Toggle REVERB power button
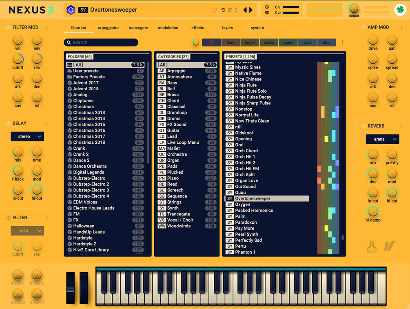This screenshot has width=410, height=309. point(363,126)
